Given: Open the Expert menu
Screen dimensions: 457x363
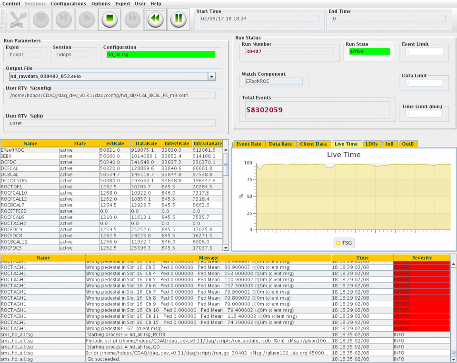Looking at the screenshot, I should pos(123,4).
